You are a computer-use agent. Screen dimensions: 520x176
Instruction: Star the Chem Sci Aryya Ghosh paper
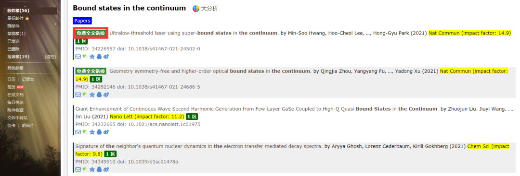click(x=92, y=169)
